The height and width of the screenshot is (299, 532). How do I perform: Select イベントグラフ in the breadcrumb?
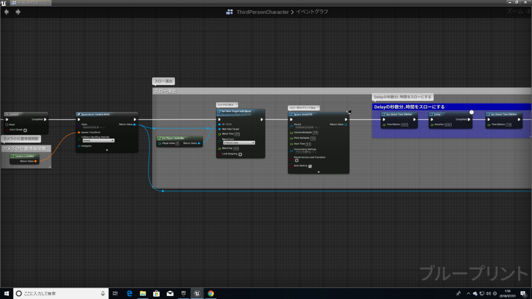pos(312,12)
